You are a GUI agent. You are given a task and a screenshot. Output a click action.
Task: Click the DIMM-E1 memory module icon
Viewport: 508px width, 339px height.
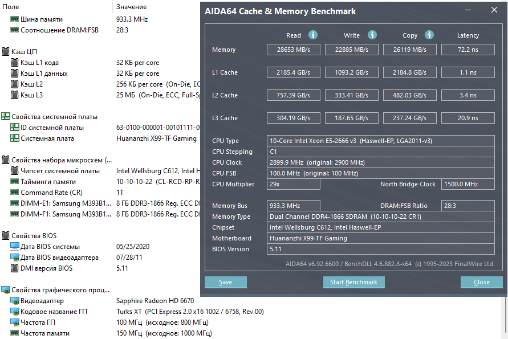[15, 203]
